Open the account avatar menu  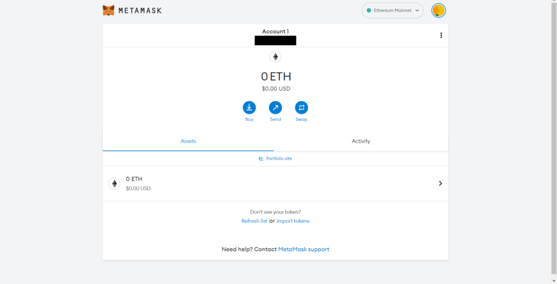pos(438,10)
